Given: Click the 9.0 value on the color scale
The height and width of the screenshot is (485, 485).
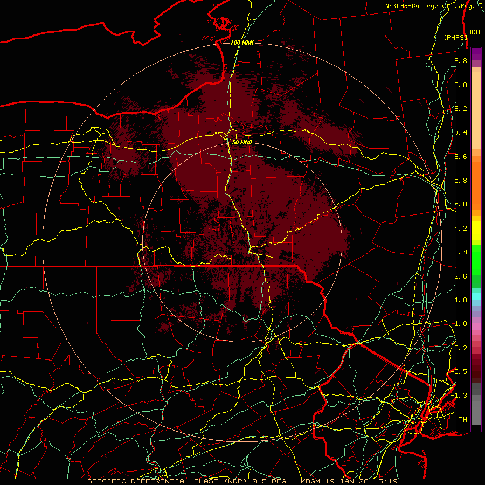Looking at the screenshot, I should pyautogui.click(x=461, y=85).
